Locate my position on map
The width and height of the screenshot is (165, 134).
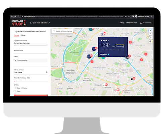tap(150, 42)
